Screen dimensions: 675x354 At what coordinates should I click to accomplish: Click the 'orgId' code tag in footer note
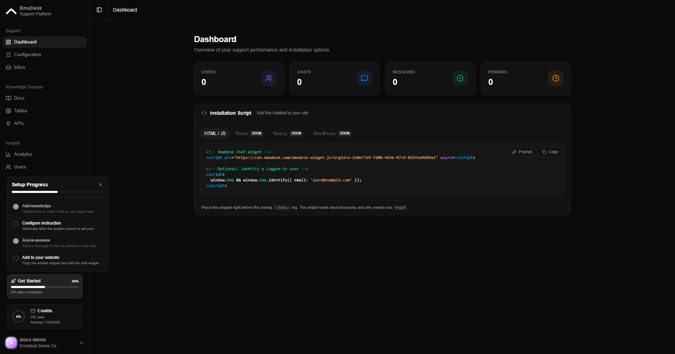[400, 208]
